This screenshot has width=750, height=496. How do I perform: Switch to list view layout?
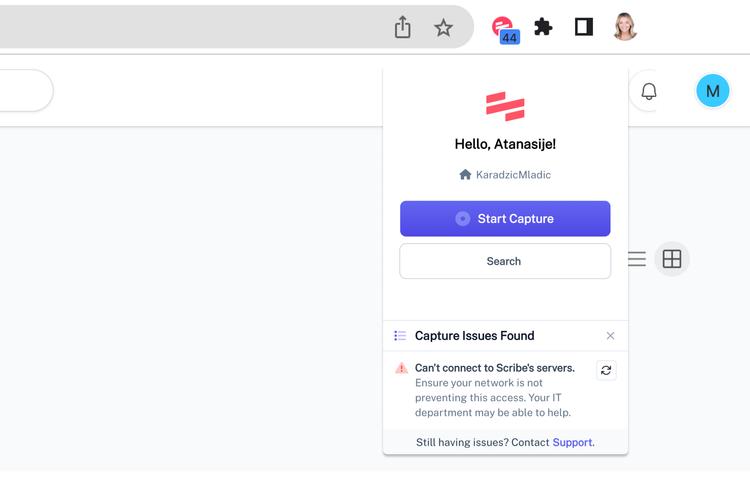tap(637, 259)
